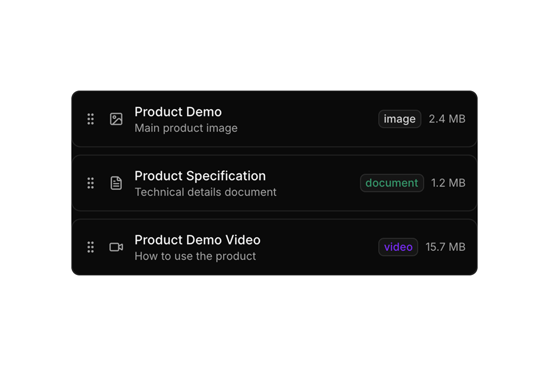Image resolution: width=549 pixels, height=366 pixels.
Task: Click the camera icon for Product Demo Video
Action: (x=116, y=247)
